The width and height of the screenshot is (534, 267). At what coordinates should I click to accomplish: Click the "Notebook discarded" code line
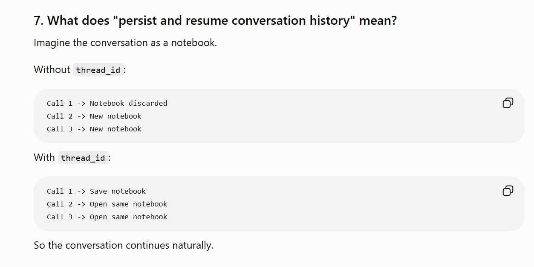click(x=107, y=103)
